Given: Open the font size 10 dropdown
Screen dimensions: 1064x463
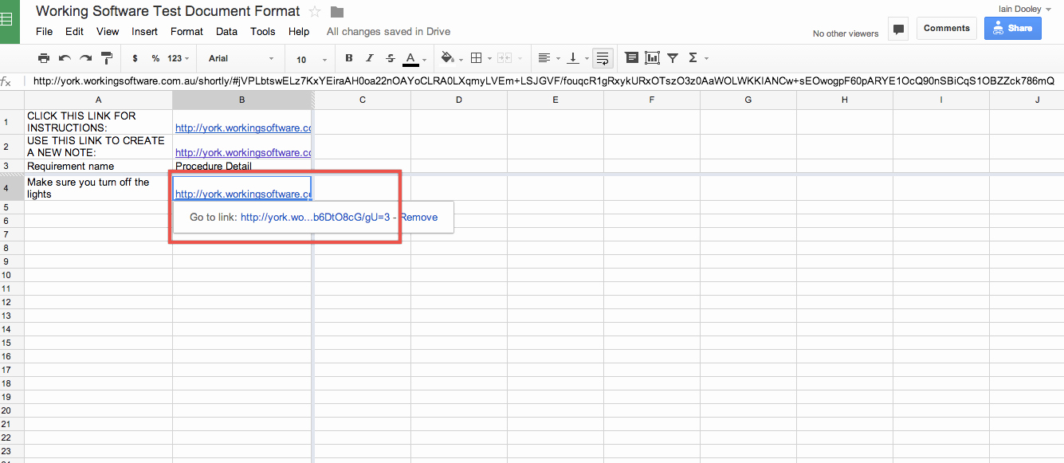Looking at the screenshot, I should pyautogui.click(x=312, y=60).
